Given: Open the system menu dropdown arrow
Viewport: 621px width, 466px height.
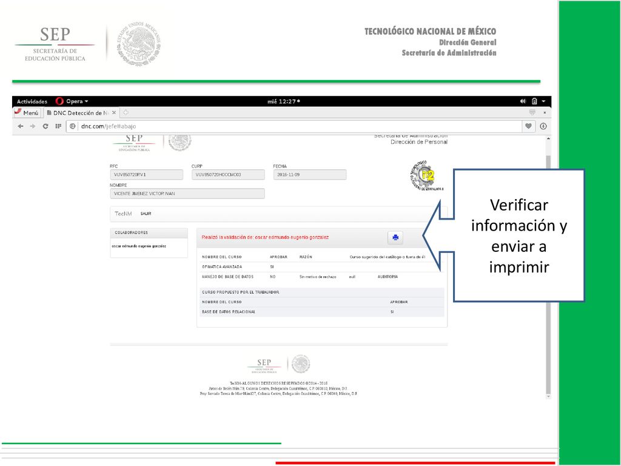Looking at the screenshot, I should tap(544, 101).
